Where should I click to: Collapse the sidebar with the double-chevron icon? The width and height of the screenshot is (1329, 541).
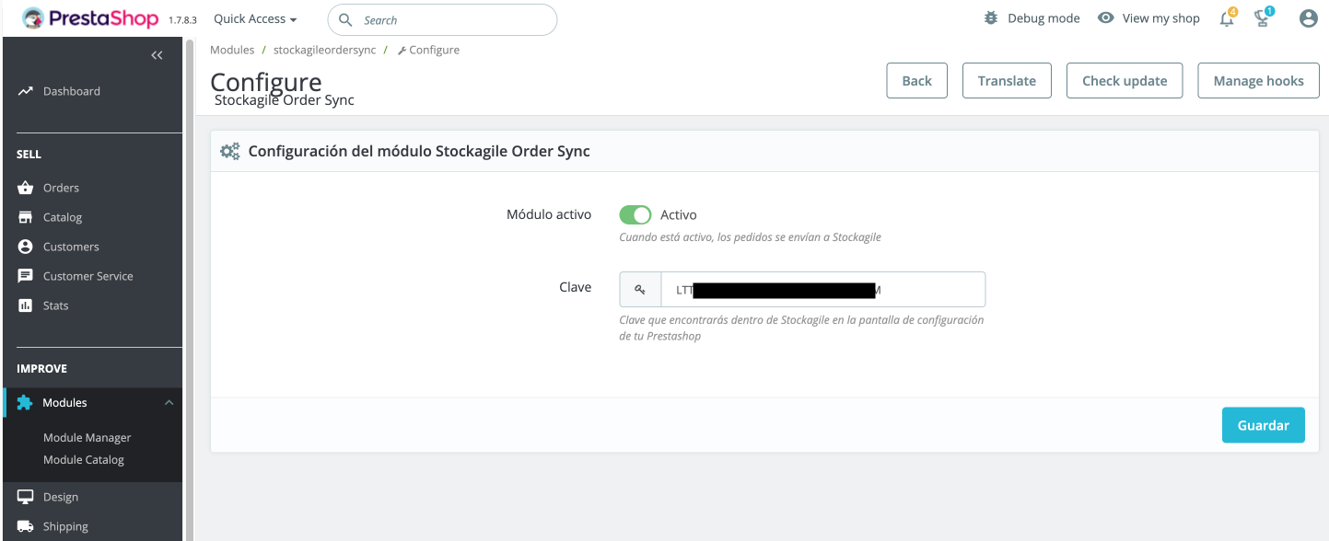tap(157, 55)
